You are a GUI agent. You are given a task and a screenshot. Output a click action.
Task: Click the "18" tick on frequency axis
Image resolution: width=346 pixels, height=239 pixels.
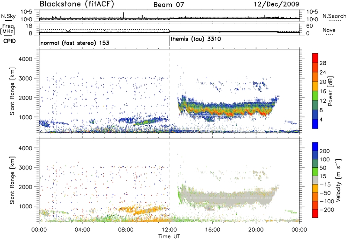[x=29, y=26]
